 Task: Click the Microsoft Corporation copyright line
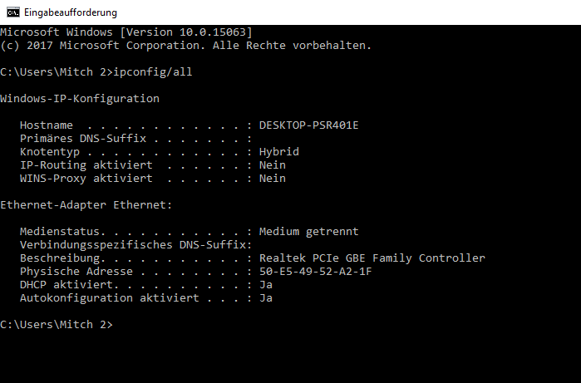click(185, 46)
